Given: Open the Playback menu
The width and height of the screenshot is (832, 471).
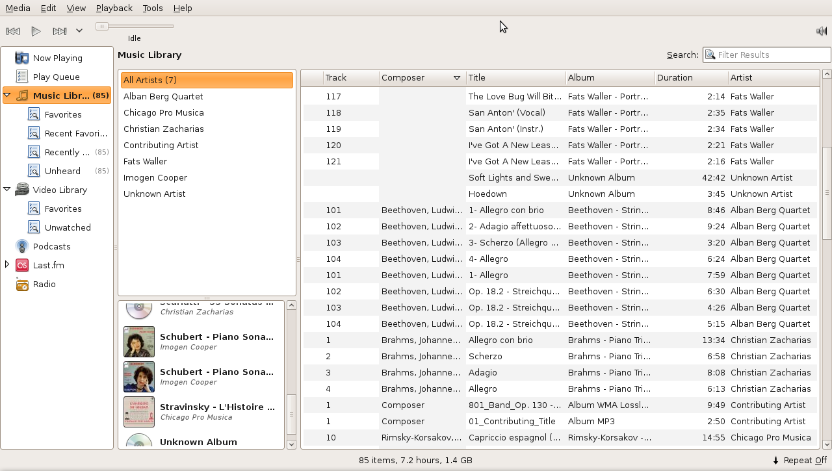Looking at the screenshot, I should pyautogui.click(x=114, y=8).
